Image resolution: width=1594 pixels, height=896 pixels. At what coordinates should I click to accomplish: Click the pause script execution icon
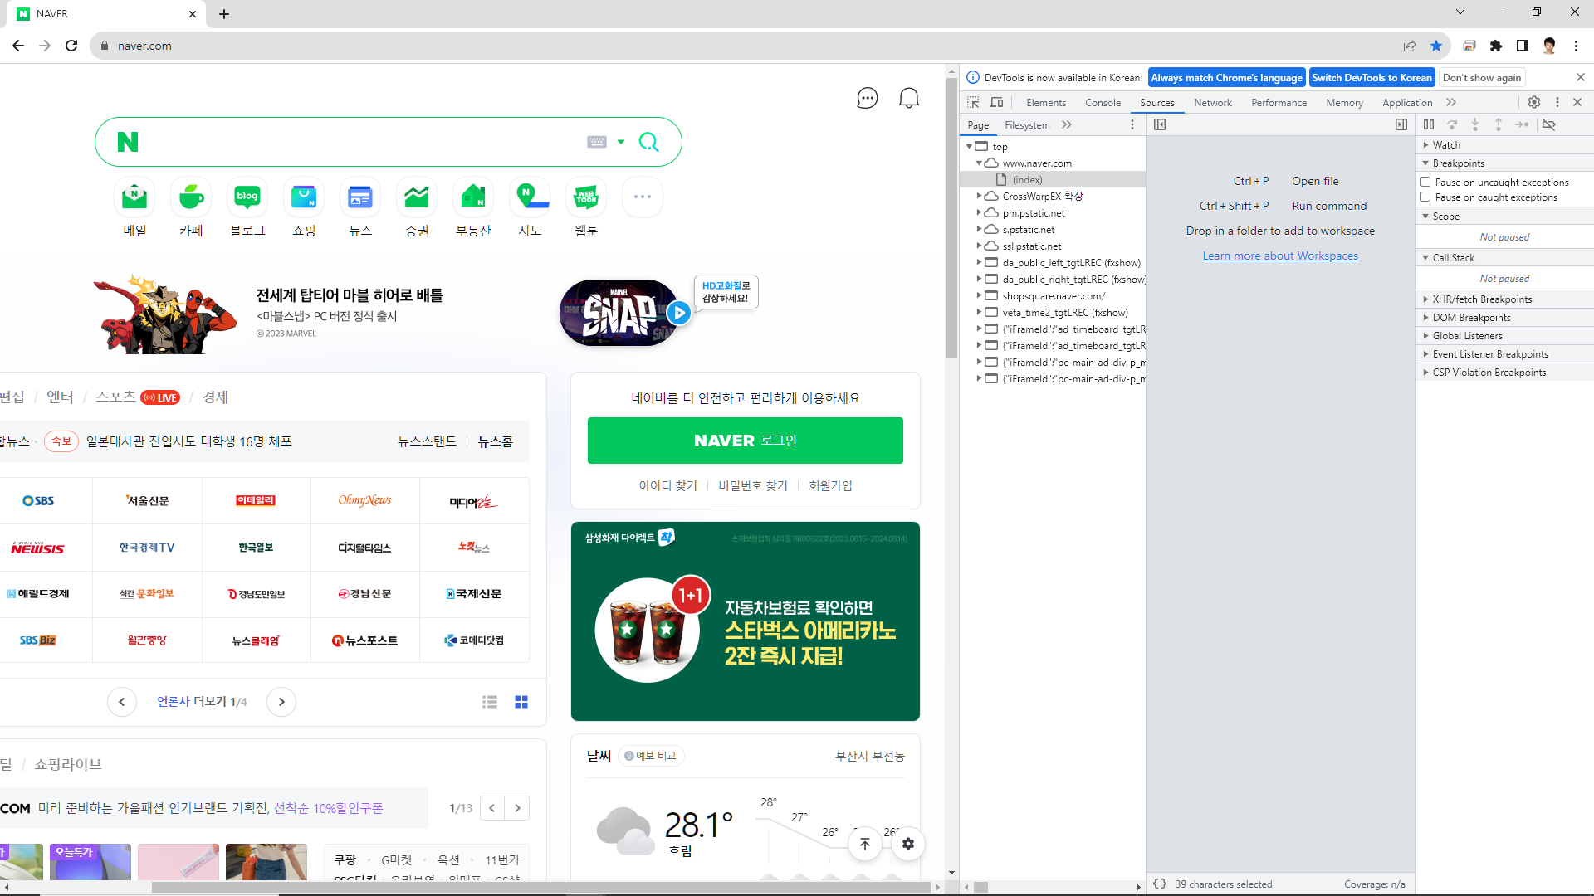1429,124
